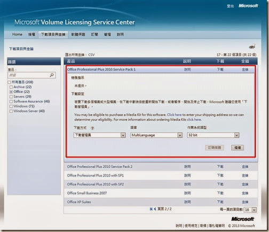Expand the Office XP Suites row
The image size is (269, 232).
(x=79, y=202)
